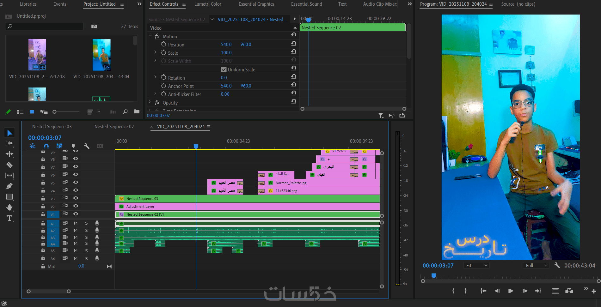Toggle animation stopwatch for Position

pyautogui.click(x=163, y=44)
